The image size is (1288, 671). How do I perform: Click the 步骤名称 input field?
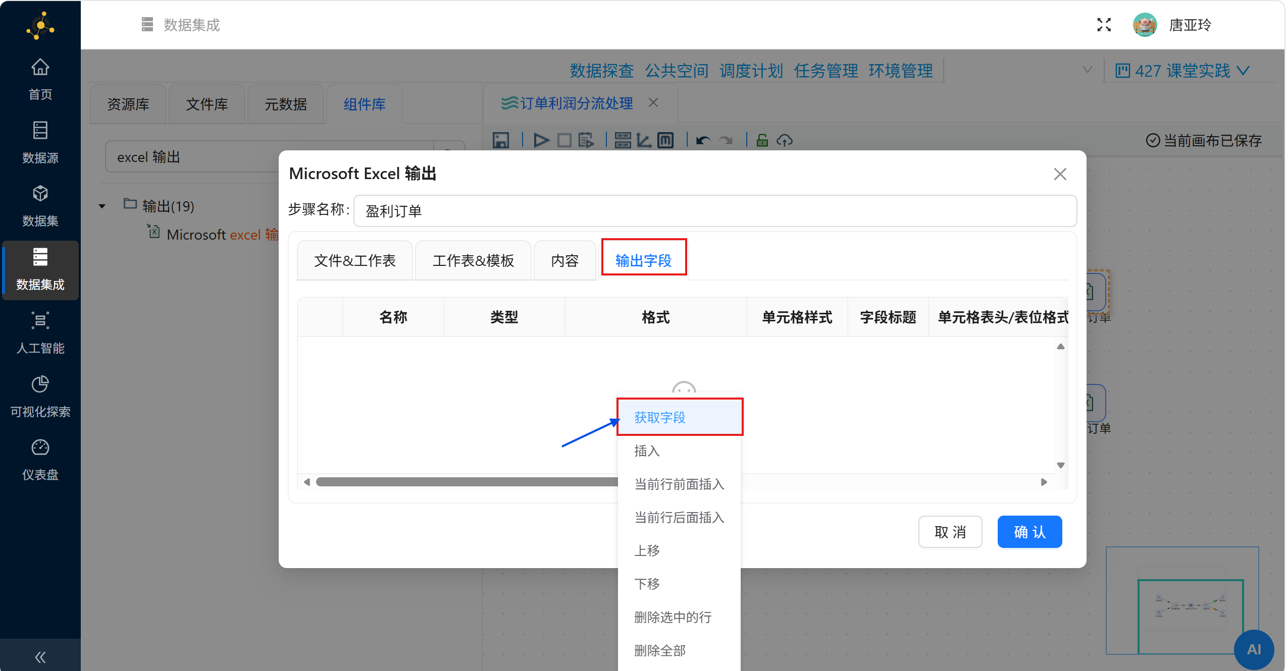[x=714, y=211]
